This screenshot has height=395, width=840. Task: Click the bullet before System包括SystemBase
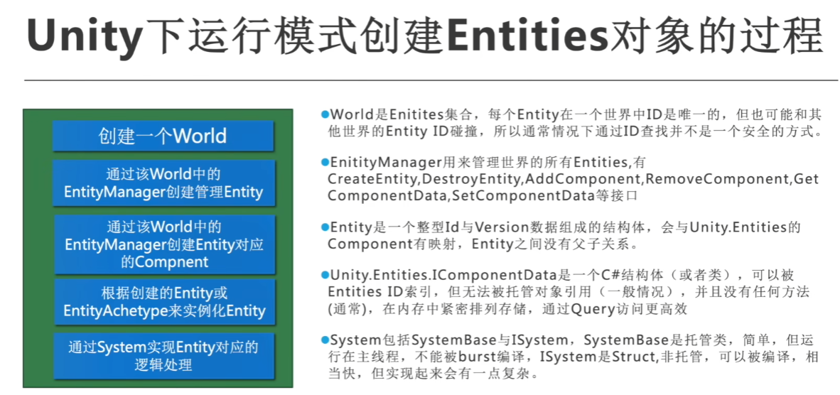[x=325, y=340]
